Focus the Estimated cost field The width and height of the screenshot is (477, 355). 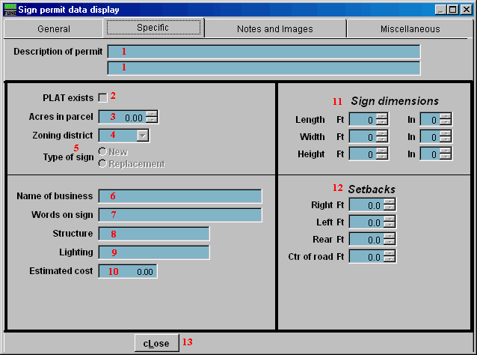(x=128, y=271)
